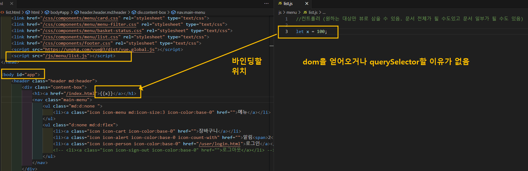The height and width of the screenshot is (171, 528).
Task: Open the menu folder breadcrumb in right editor
Action: click(x=292, y=12)
